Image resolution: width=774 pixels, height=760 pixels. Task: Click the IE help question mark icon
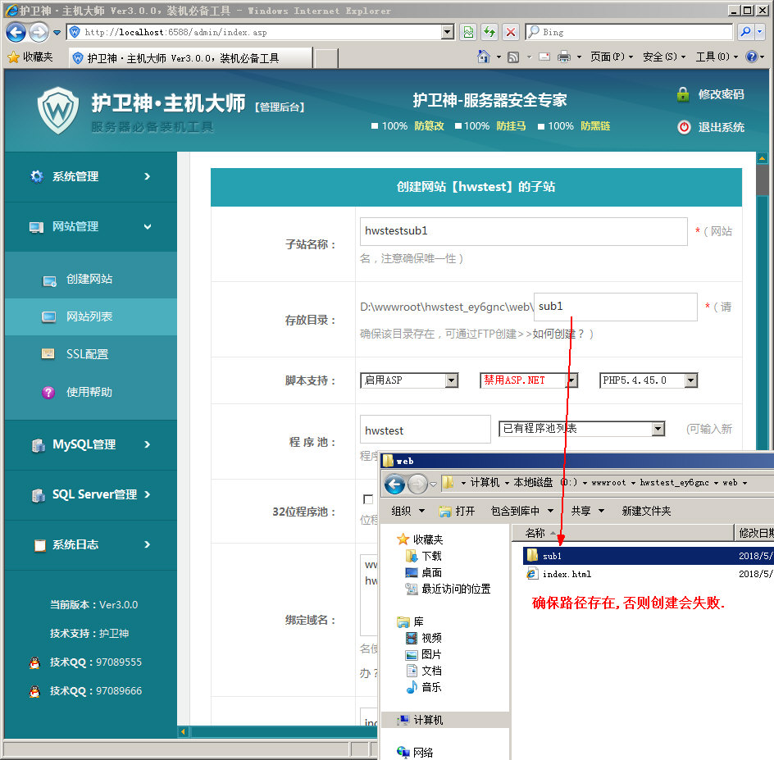click(x=752, y=57)
